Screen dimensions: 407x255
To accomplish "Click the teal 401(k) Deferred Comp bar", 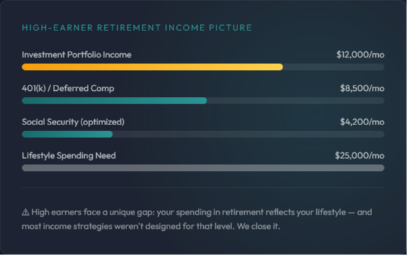I will [114, 100].
